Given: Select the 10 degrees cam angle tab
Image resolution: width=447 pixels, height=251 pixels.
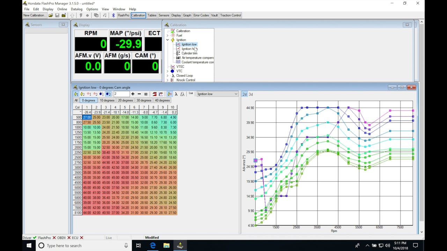Looking at the screenshot, I should pyautogui.click(x=107, y=100).
